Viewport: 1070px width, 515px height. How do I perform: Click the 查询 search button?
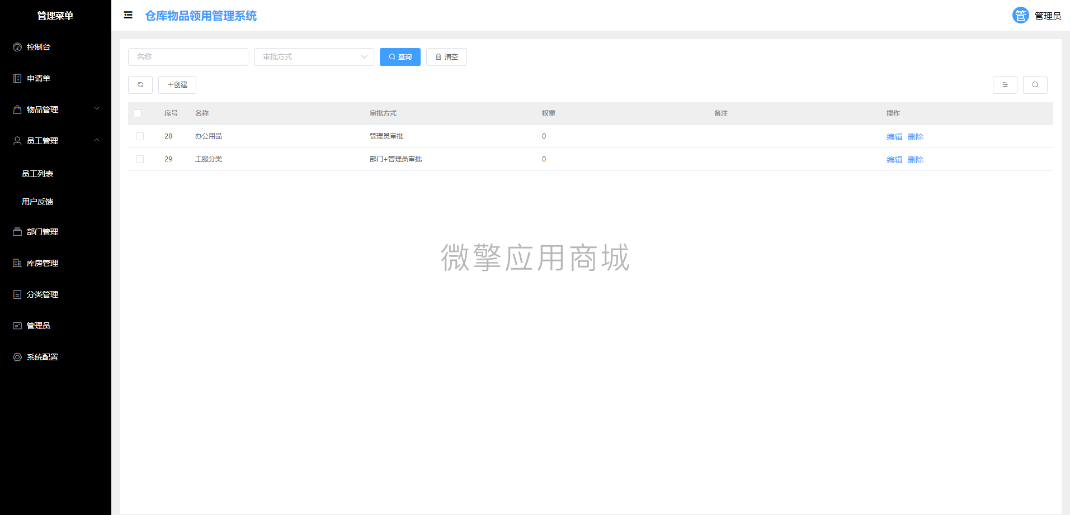pyautogui.click(x=400, y=57)
